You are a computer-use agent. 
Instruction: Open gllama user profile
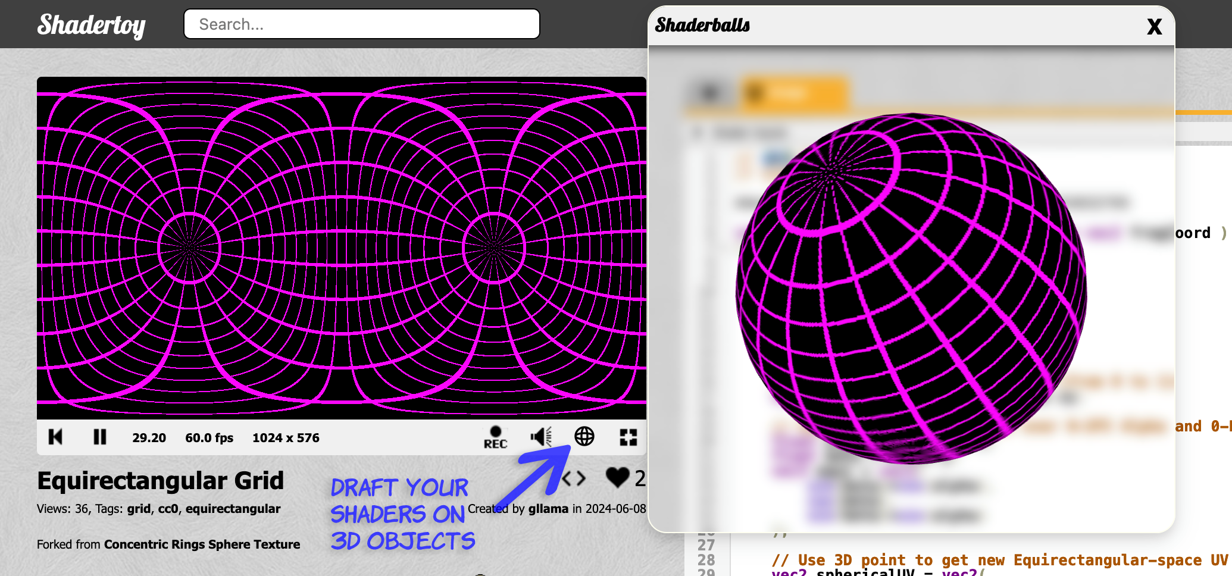point(548,509)
